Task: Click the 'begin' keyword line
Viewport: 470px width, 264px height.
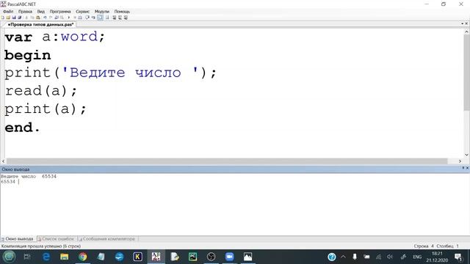Action: point(28,56)
